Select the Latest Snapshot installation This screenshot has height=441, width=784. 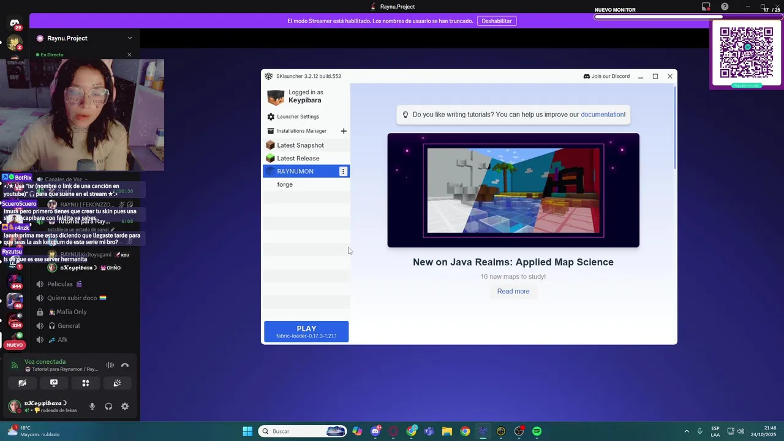click(x=306, y=145)
